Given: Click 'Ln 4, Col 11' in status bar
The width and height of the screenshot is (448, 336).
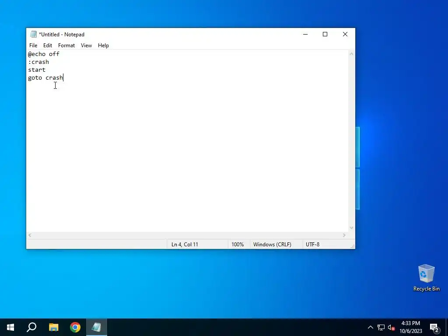Looking at the screenshot, I should [x=185, y=245].
